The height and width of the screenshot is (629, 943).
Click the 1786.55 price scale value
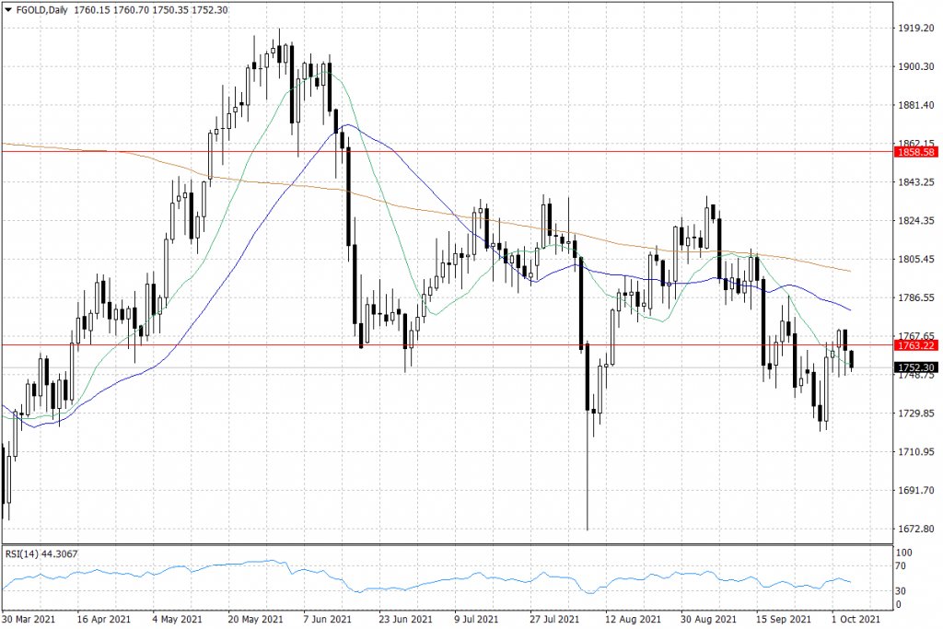click(x=916, y=297)
